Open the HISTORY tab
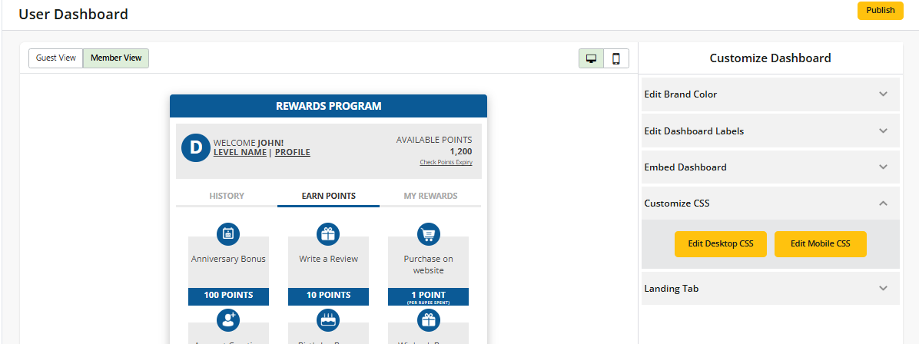Viewport: 919px width, 344px height. [x=227, y=197]
